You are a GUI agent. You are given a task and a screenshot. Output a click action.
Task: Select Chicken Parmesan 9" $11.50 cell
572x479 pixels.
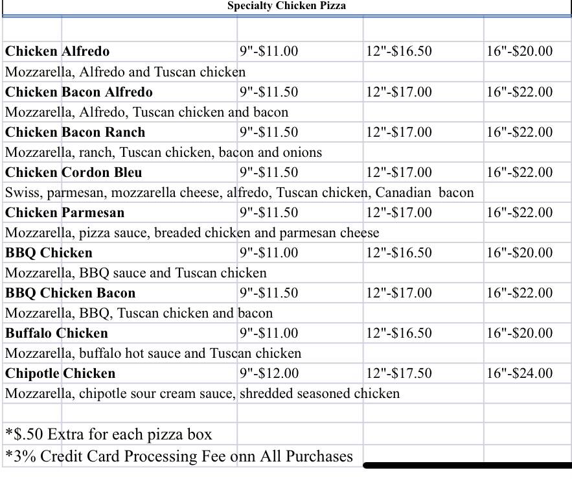click(269, 212)
